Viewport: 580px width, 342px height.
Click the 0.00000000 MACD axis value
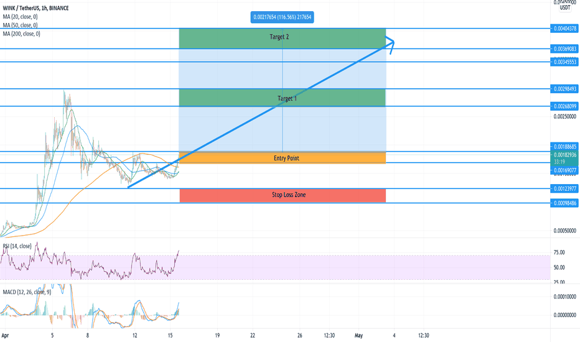pos(565,315)
